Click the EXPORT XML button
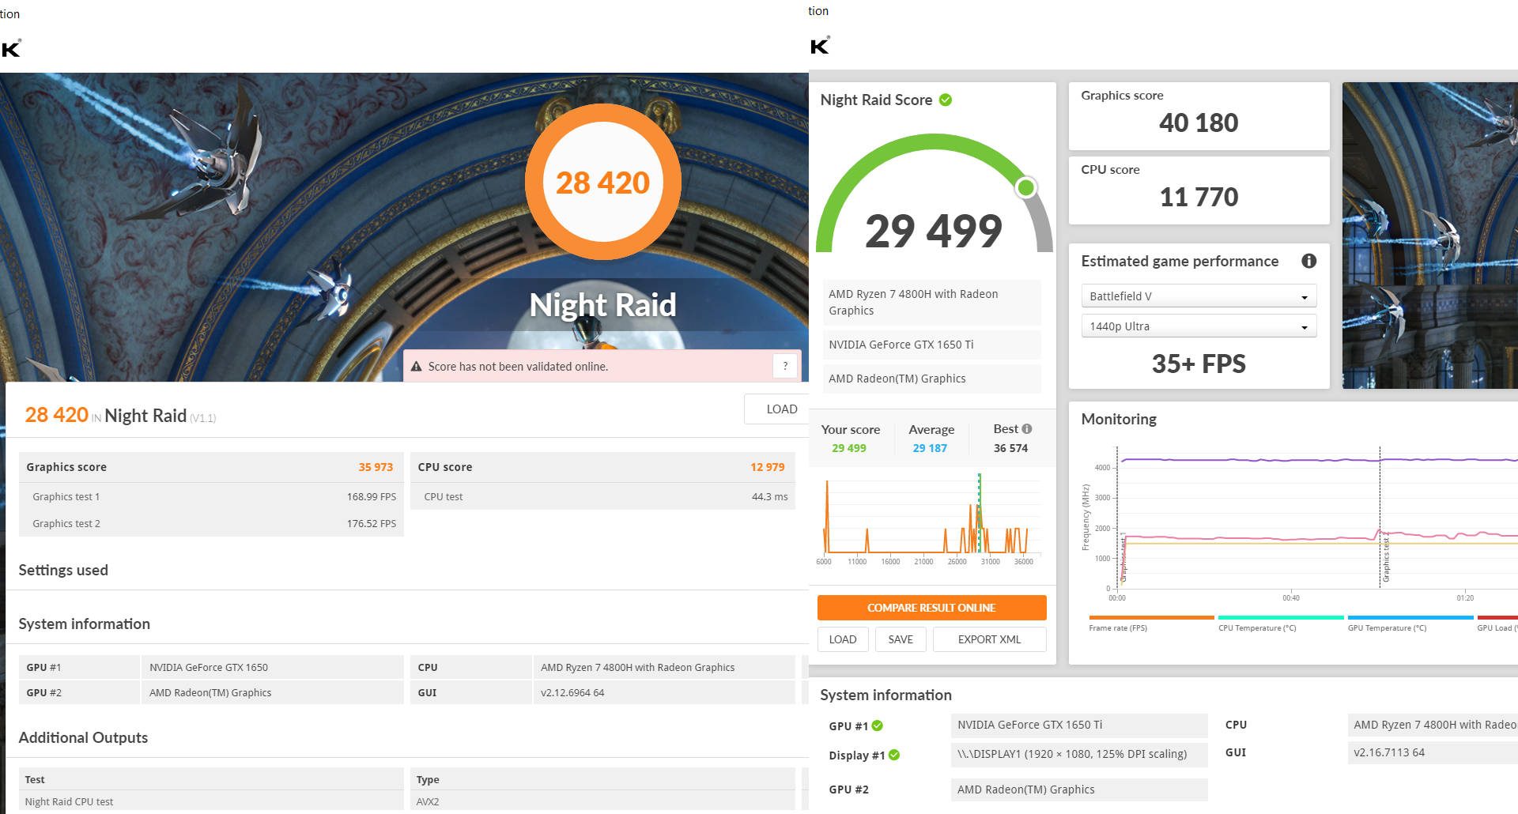Image resolution: width=1518 pixels, height=814 pixels. pos(989,639)
